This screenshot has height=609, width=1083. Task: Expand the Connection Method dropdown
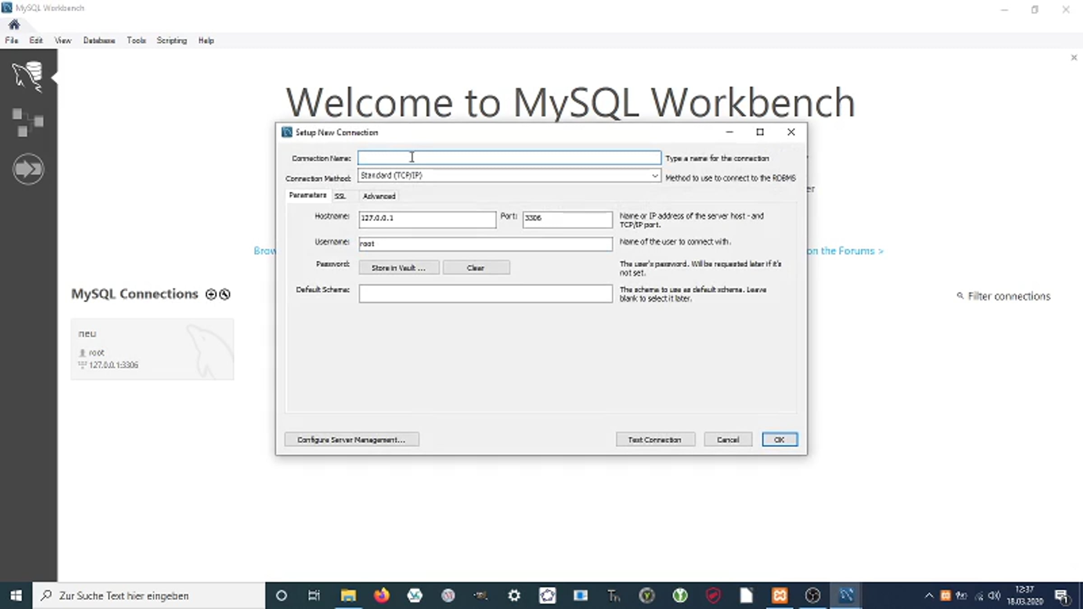[x=655, y=175]
